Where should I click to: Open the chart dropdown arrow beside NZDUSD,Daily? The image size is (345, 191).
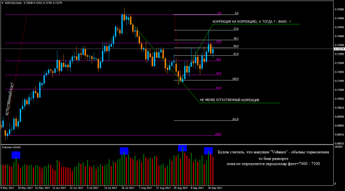[x=3, y=3]
